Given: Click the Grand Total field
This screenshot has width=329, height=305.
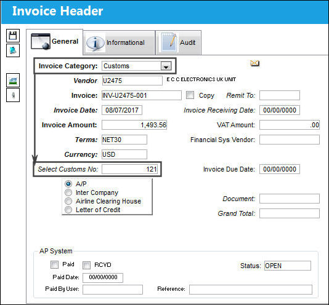Looking at the screenshot, I should tap(290, 213).
